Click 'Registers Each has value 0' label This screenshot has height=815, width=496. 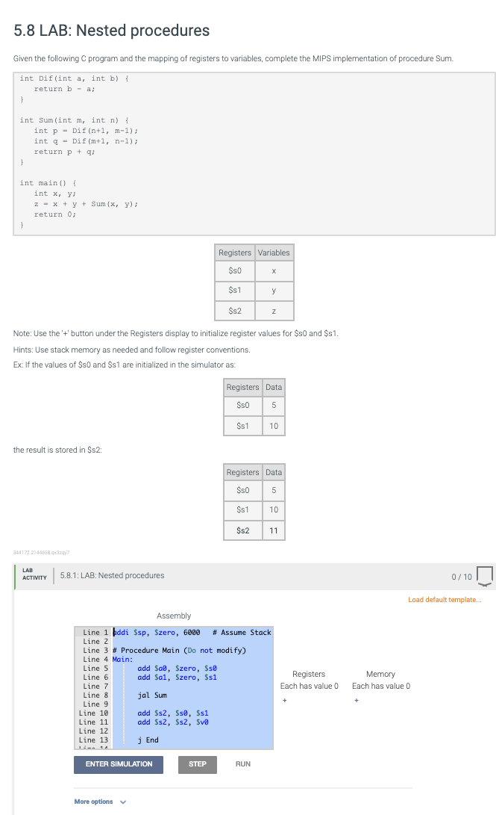coord(310,680)
